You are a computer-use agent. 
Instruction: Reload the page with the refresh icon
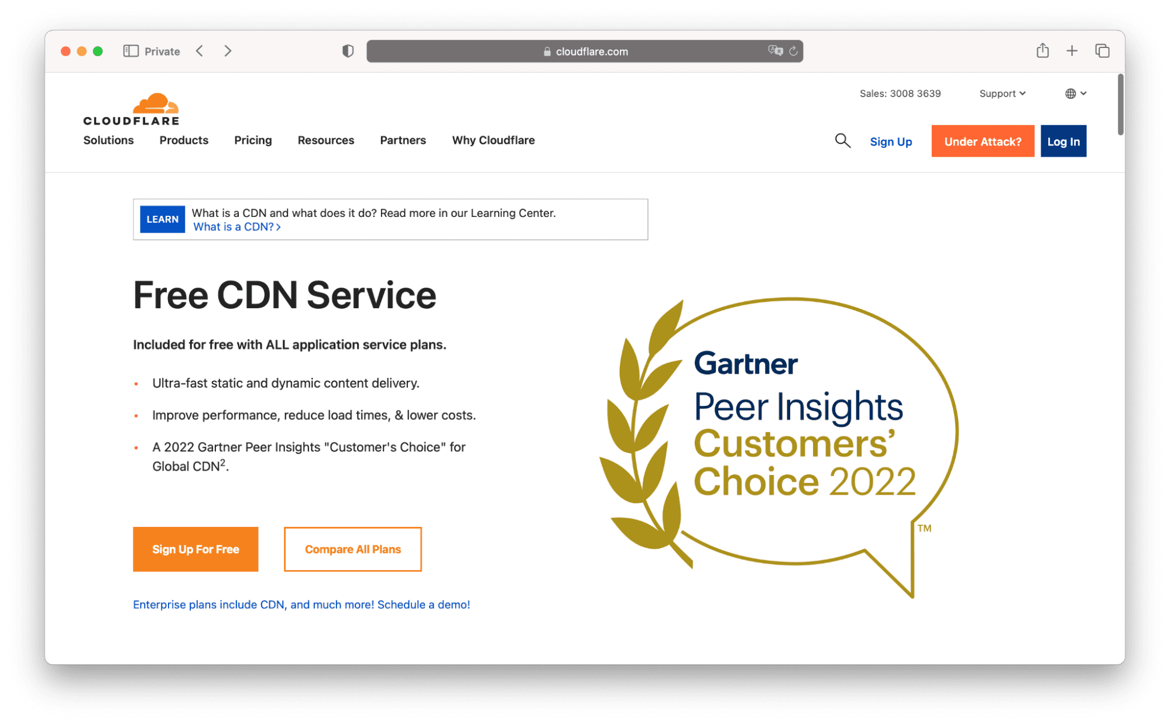pos(793,51)
